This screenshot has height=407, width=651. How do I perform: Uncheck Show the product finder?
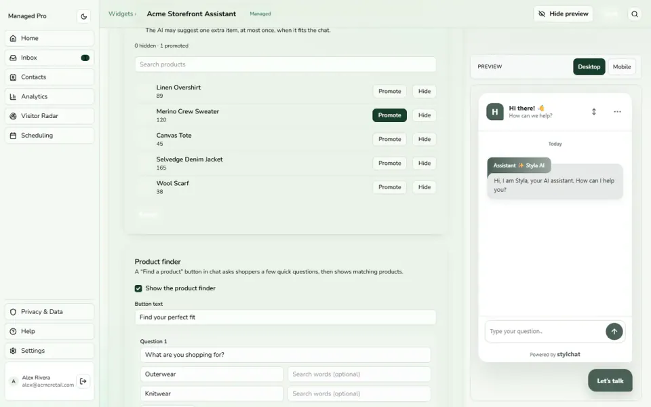pyautogui.click(x=138, y=288)
